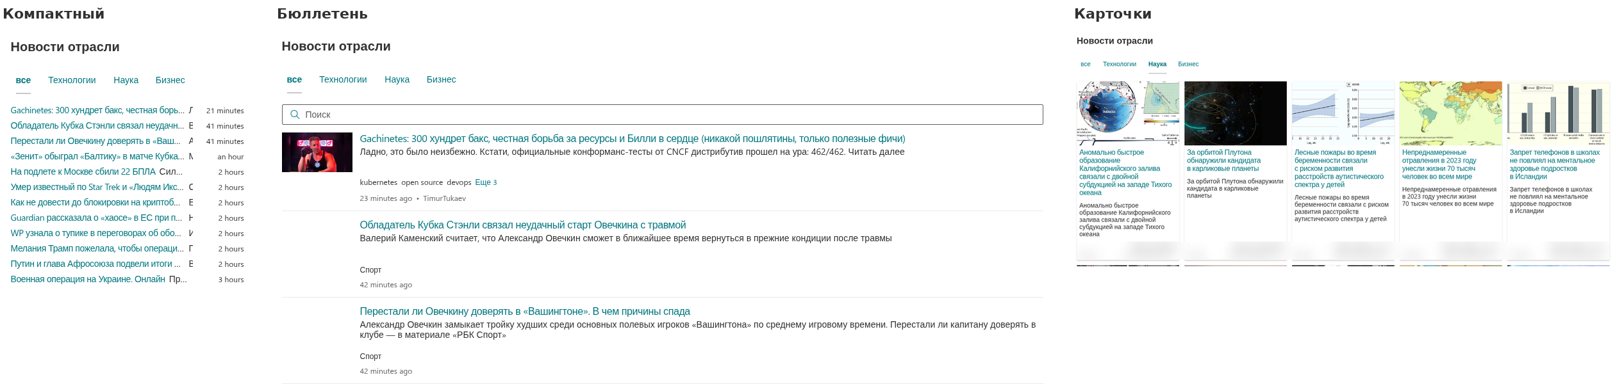1615x391 pixels.
Task: Open author TimurTukaev profile link
Action: pos(444,198)
